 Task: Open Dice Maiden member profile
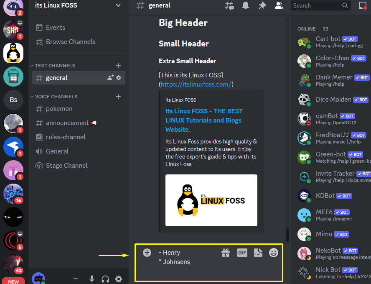[332, 100]
